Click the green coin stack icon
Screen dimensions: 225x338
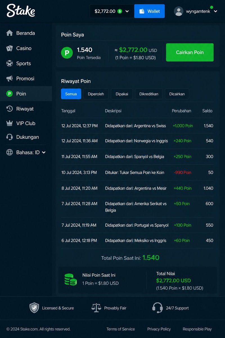coord(71,279)
